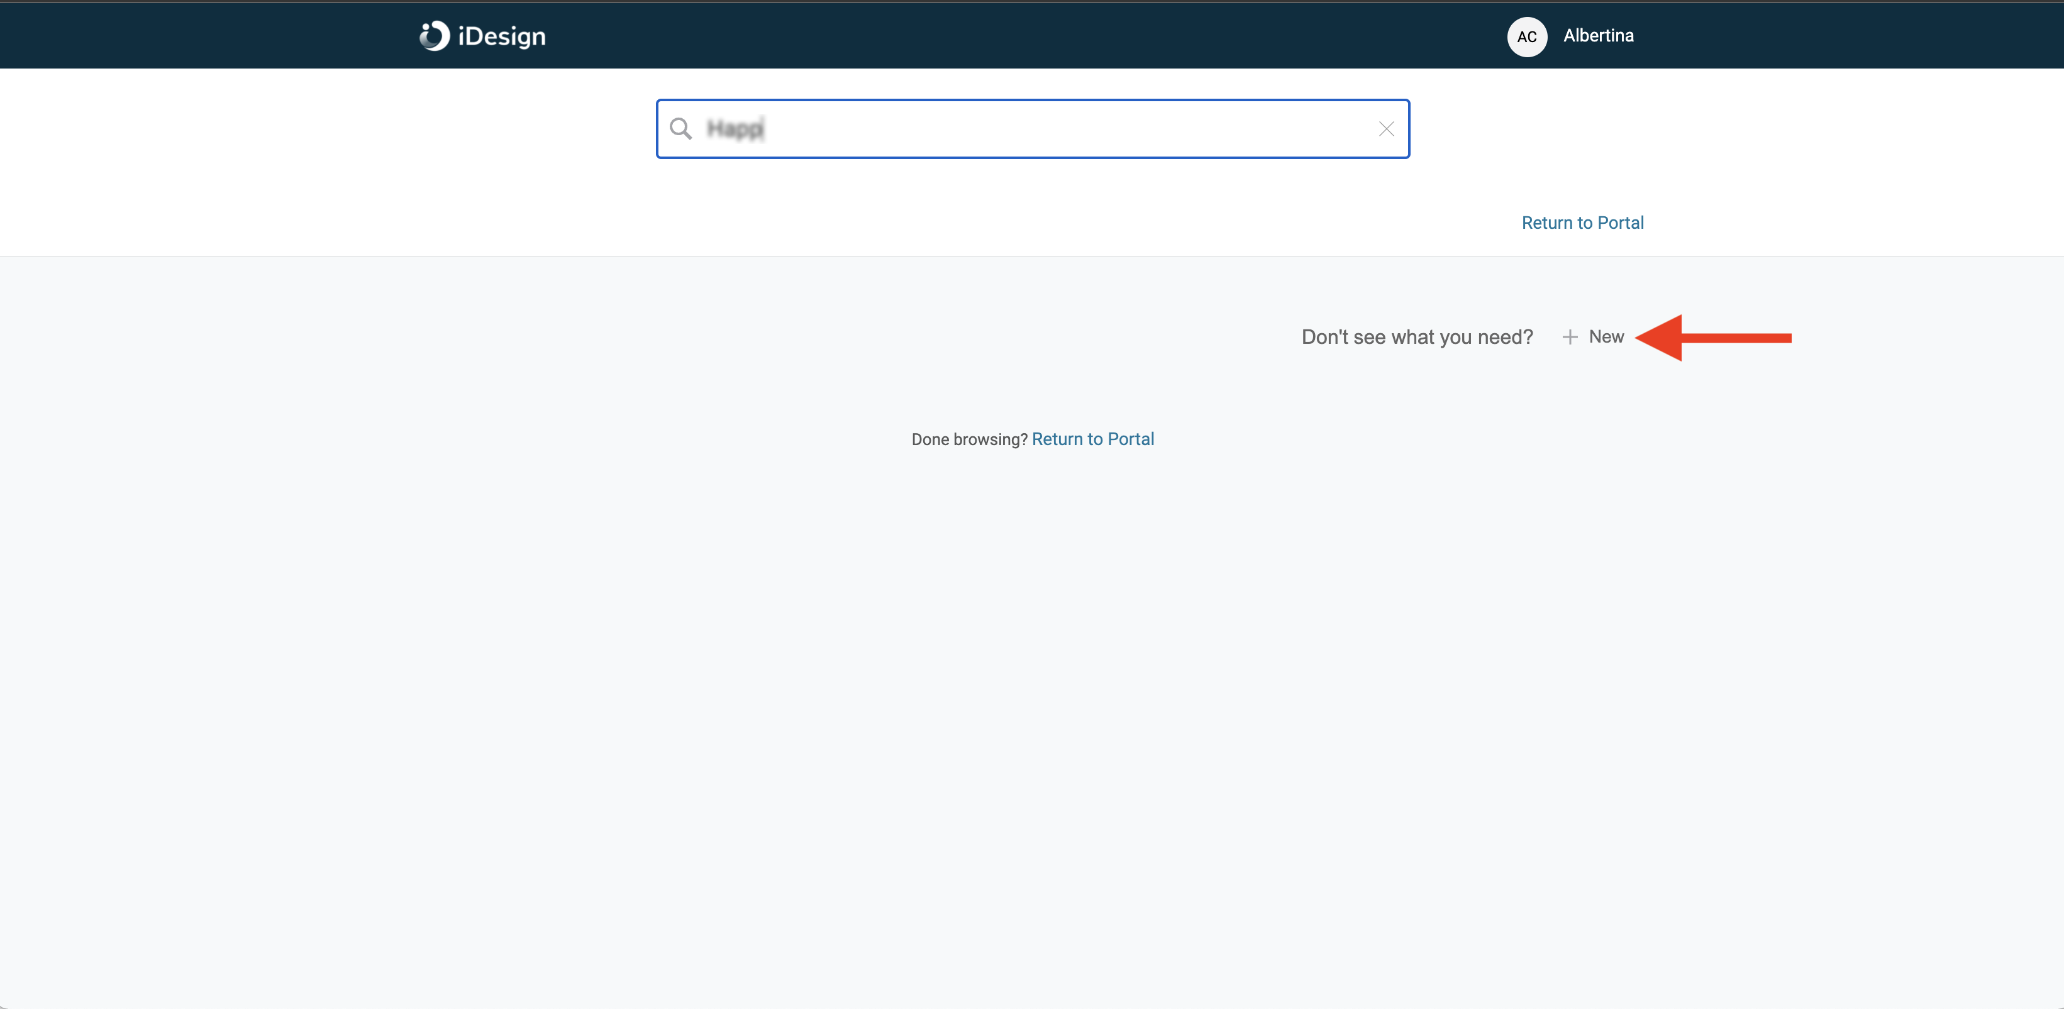Click the "Done browsing?" text
Screen dimensions: 2064x1009
968,439
